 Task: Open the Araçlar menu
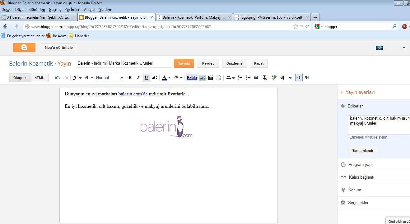pos(90,10)
